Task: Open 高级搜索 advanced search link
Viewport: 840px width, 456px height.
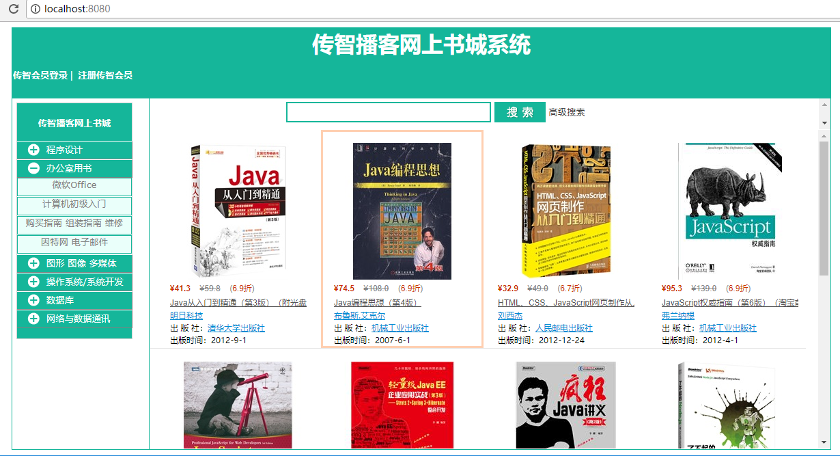Action: (x=567, y=112)
